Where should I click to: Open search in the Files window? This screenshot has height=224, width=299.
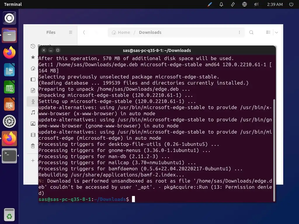point(251,32)
